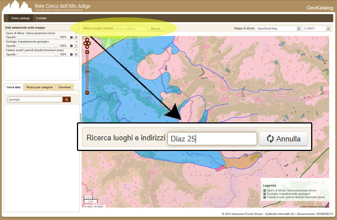Toggle Catasto eventi layer visibility checkbox
The image size is (337, 220).
click(x=76, y=54)
